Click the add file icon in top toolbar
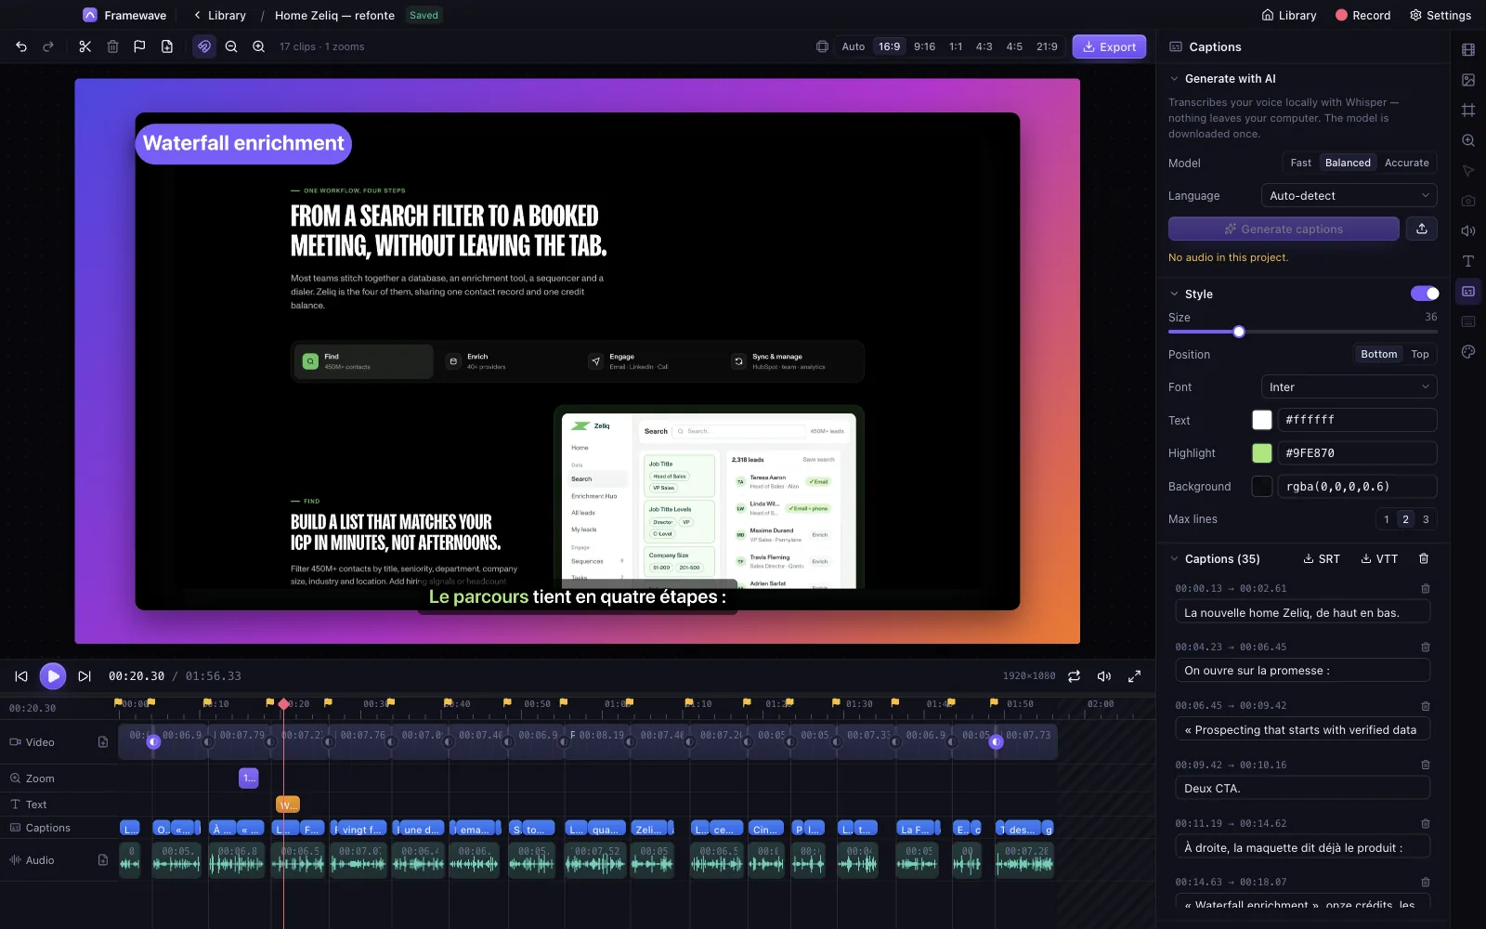This screenshot has height=929, width=1486. click(x=167, y=46)
